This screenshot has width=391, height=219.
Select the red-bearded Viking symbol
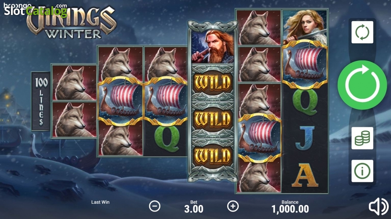213,47
